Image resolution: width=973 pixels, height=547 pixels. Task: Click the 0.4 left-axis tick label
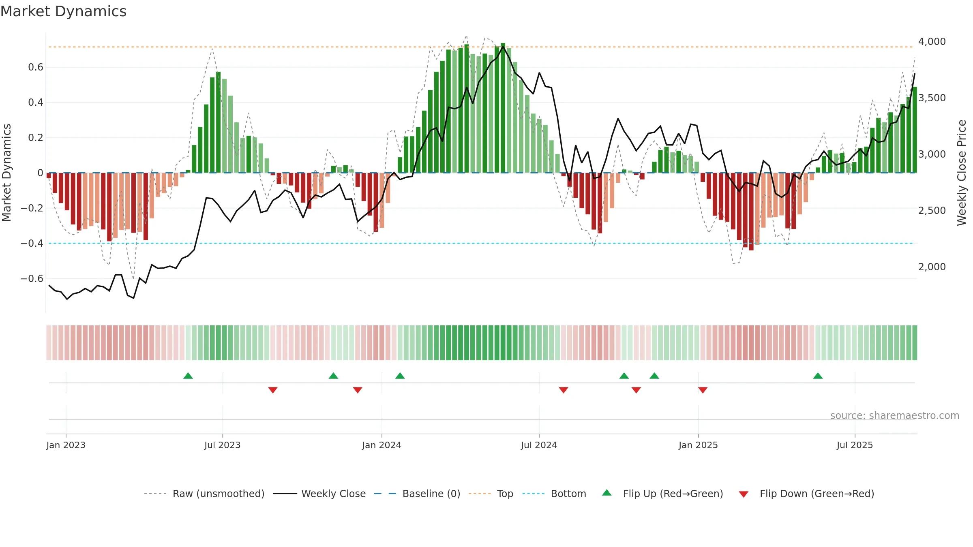pyautogui.click(x=36, y=102)
